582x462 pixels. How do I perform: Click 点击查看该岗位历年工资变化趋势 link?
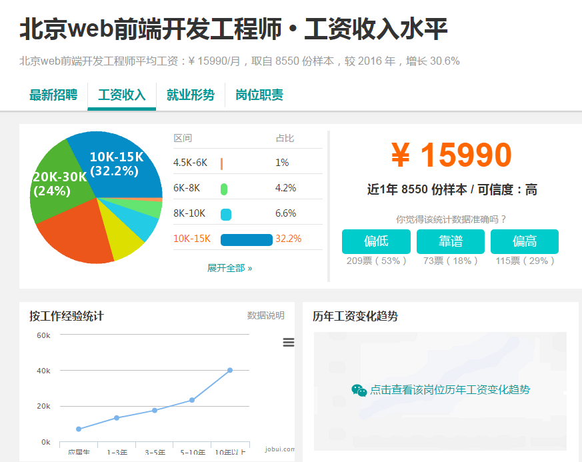pos(449,390)
